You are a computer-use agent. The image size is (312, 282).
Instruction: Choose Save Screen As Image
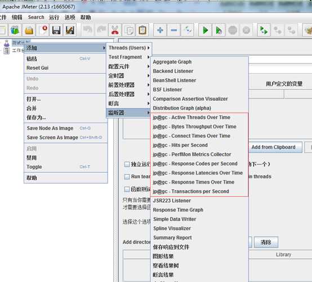pos(66,137)
